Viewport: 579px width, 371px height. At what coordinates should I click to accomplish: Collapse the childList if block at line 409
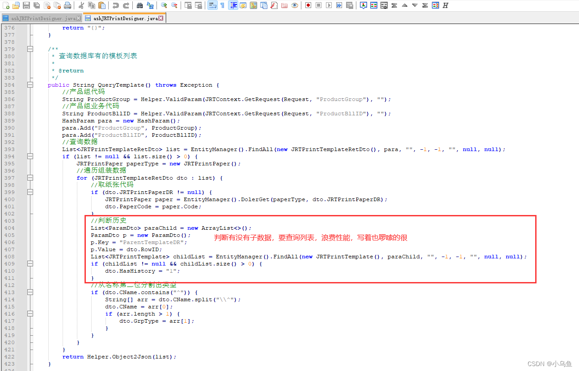30,264
